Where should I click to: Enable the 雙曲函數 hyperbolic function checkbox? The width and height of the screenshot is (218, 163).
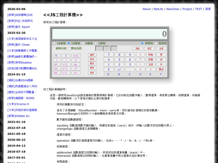point(69,48)
